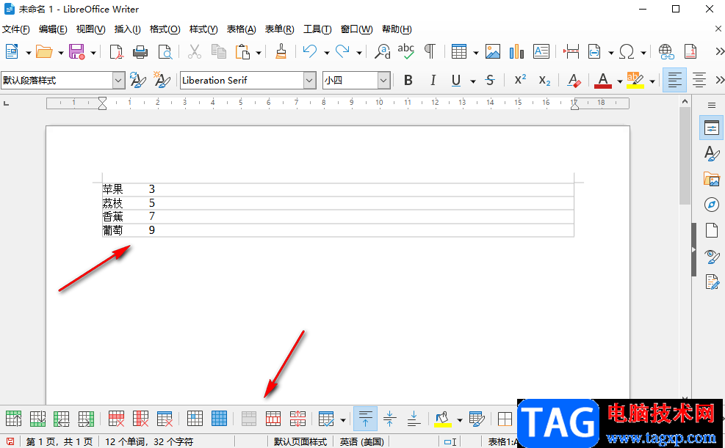Delete selected columns icon
The height and width of the screenshot is (448, 725).
point(140,419)
